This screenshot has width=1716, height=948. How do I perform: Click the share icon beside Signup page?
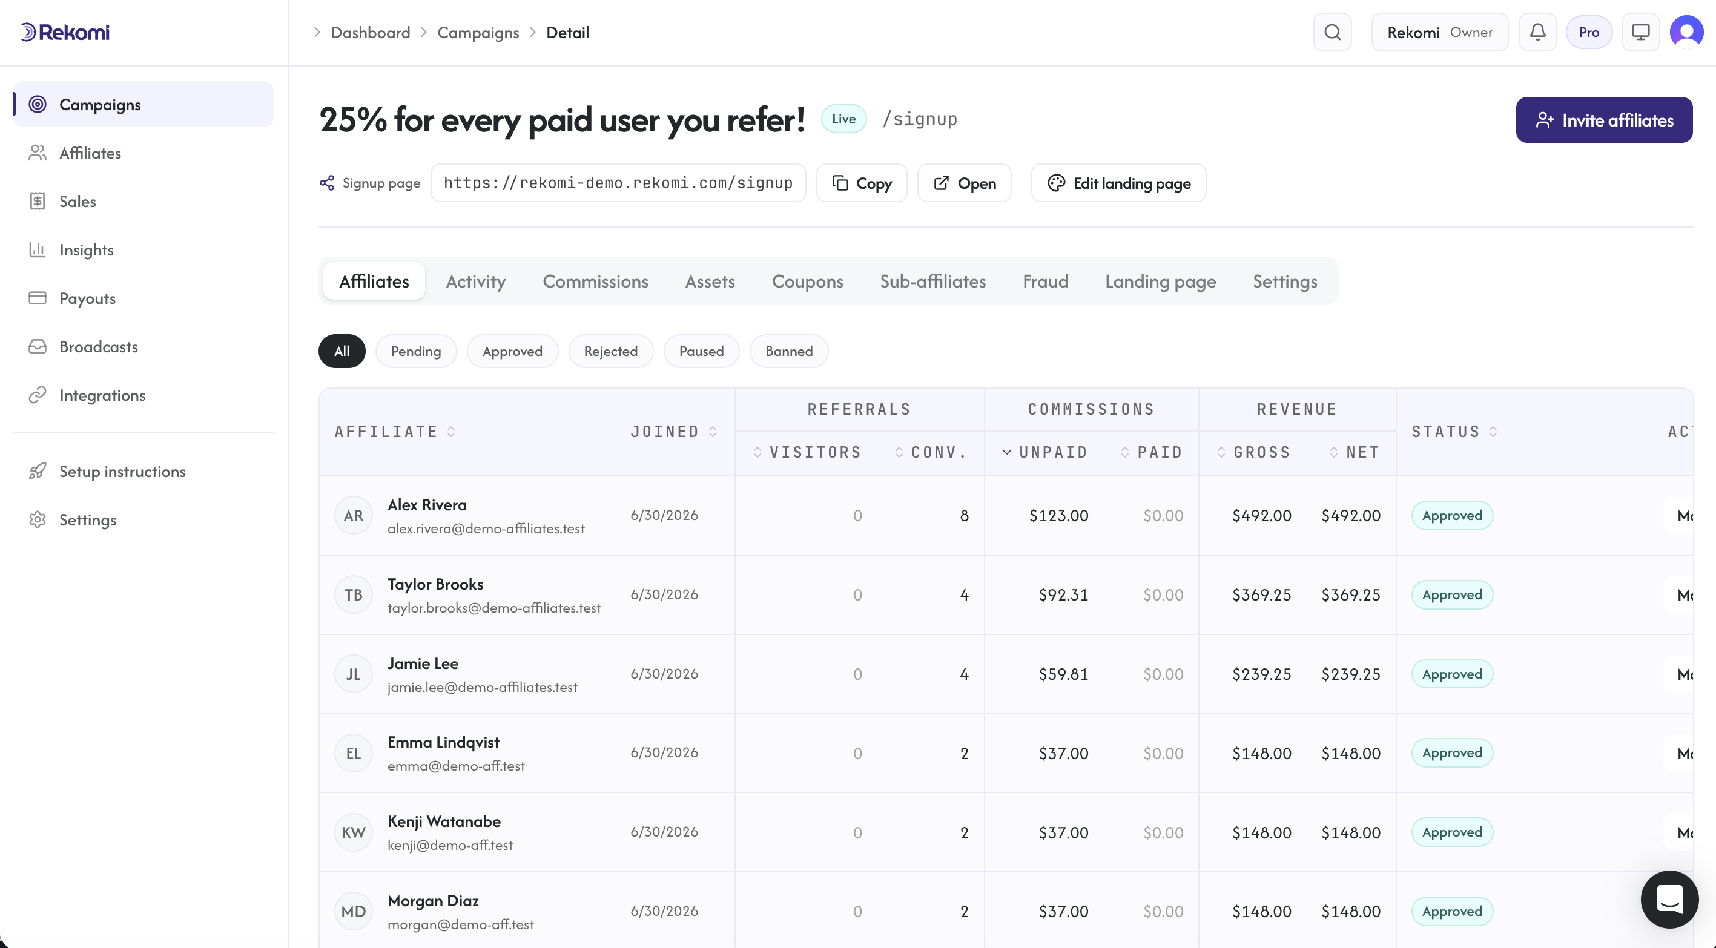[x=326, y=183]
